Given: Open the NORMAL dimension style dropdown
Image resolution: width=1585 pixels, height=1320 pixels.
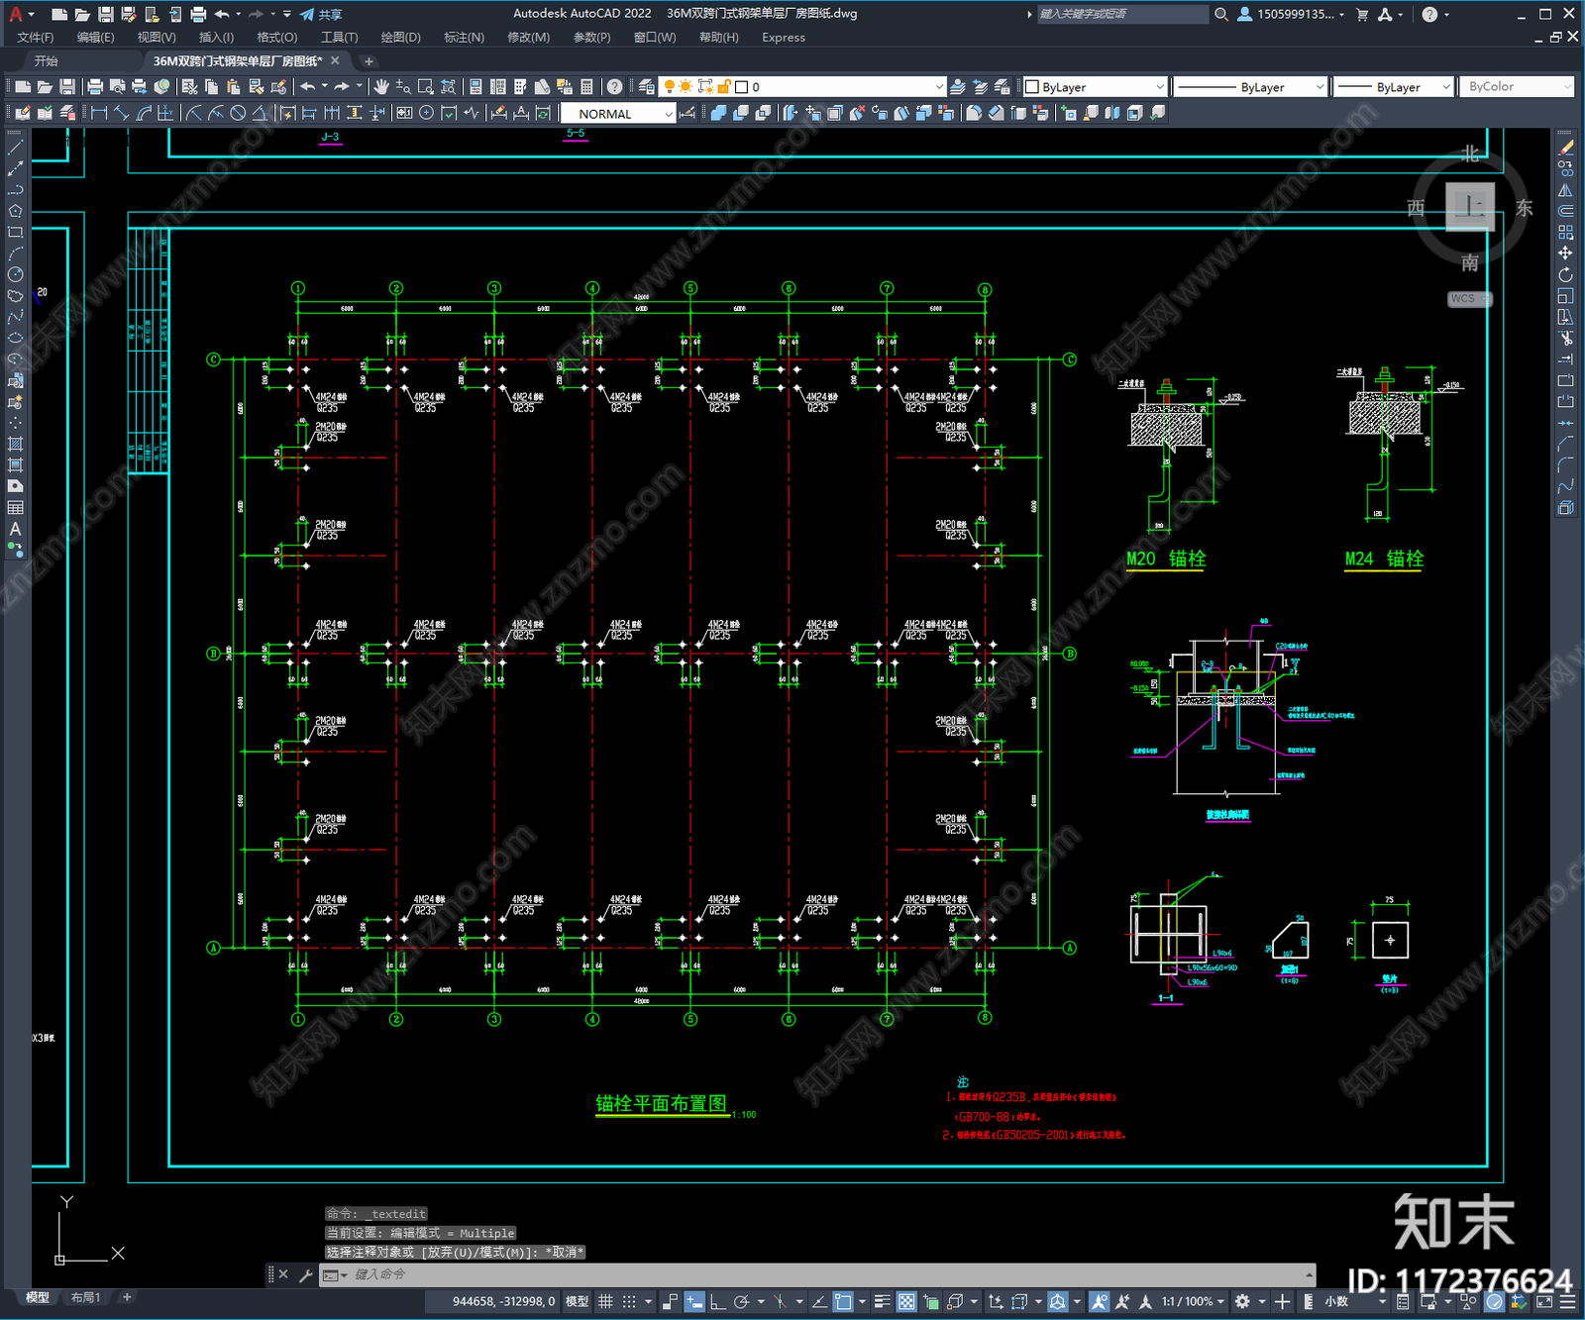Looking at the screenshot, I should coord(619,114).
